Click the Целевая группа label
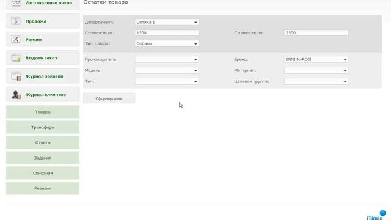This screenshot has width=391, height=220. 251,81
